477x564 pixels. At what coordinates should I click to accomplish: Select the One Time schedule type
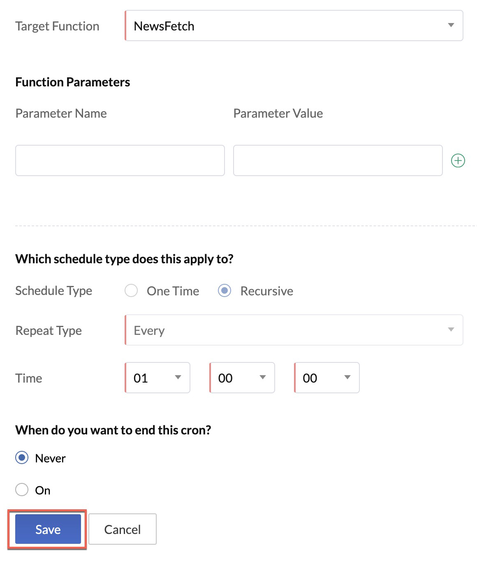[x=131, y=291]
